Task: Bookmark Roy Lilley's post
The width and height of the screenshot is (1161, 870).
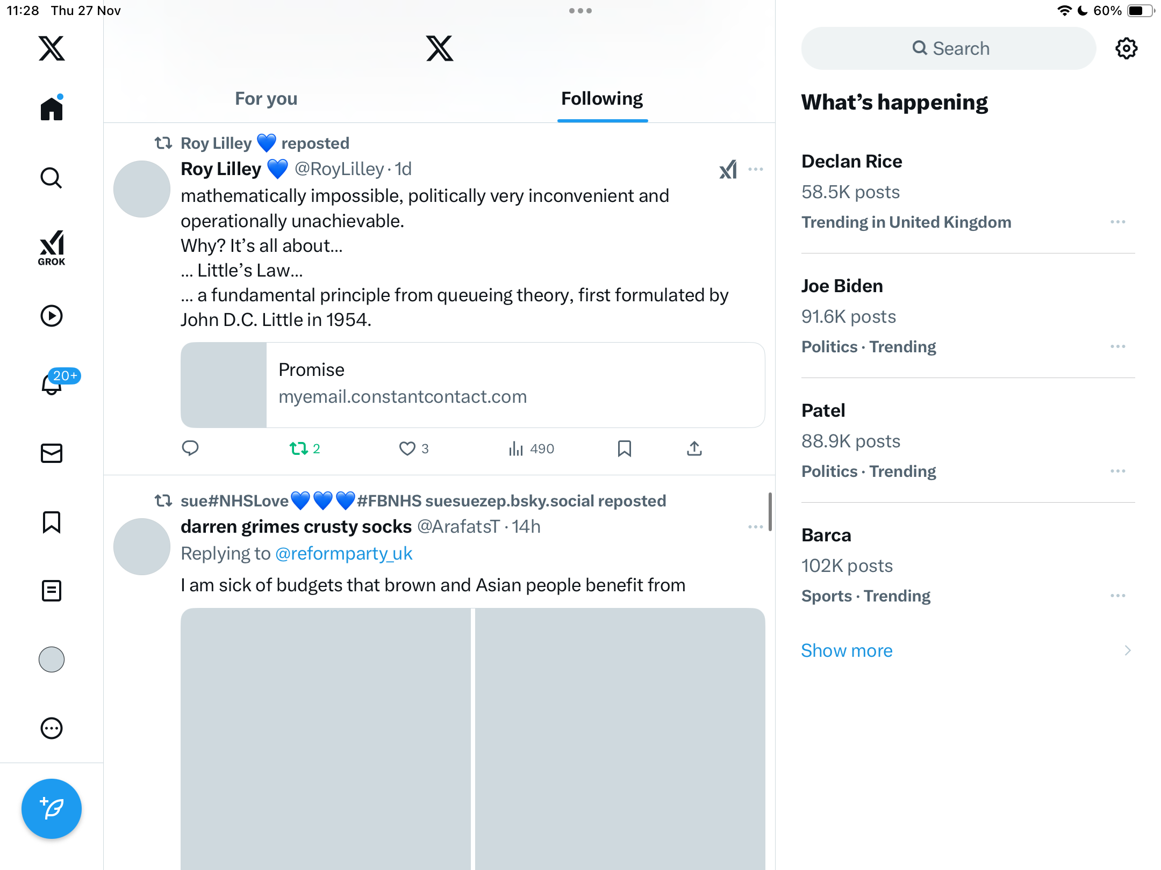Action: [x=624, y=448]
